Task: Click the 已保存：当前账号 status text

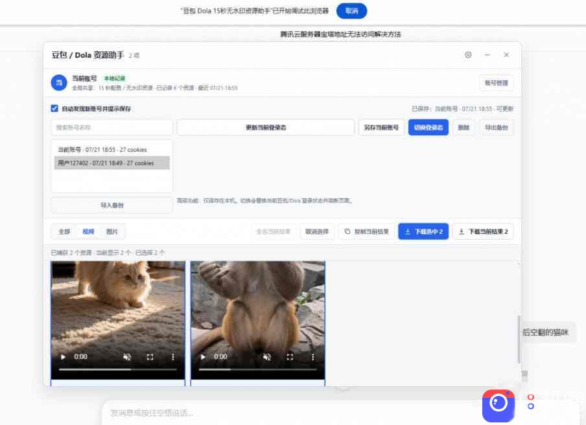Action: pos(462,109)
